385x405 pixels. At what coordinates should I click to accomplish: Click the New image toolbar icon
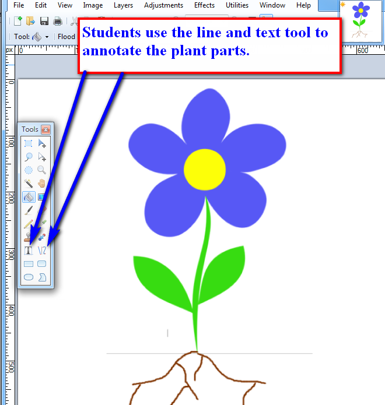[18, 21]
